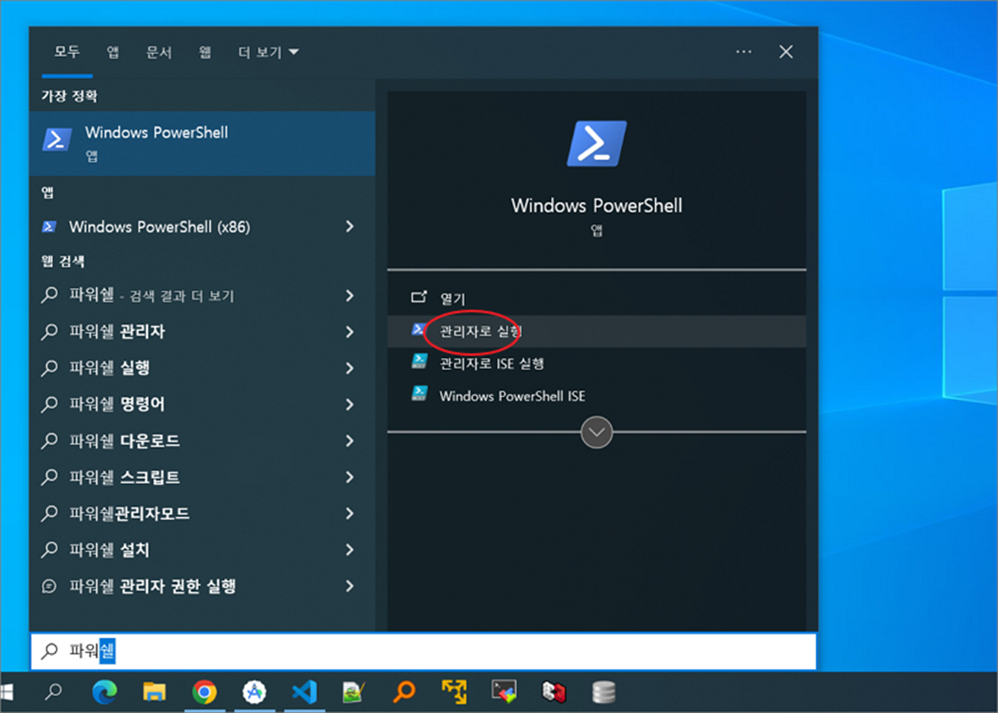
Task: Click the search box containing 파워쉘
Action: pyautogui.click(x=423, y=650)
